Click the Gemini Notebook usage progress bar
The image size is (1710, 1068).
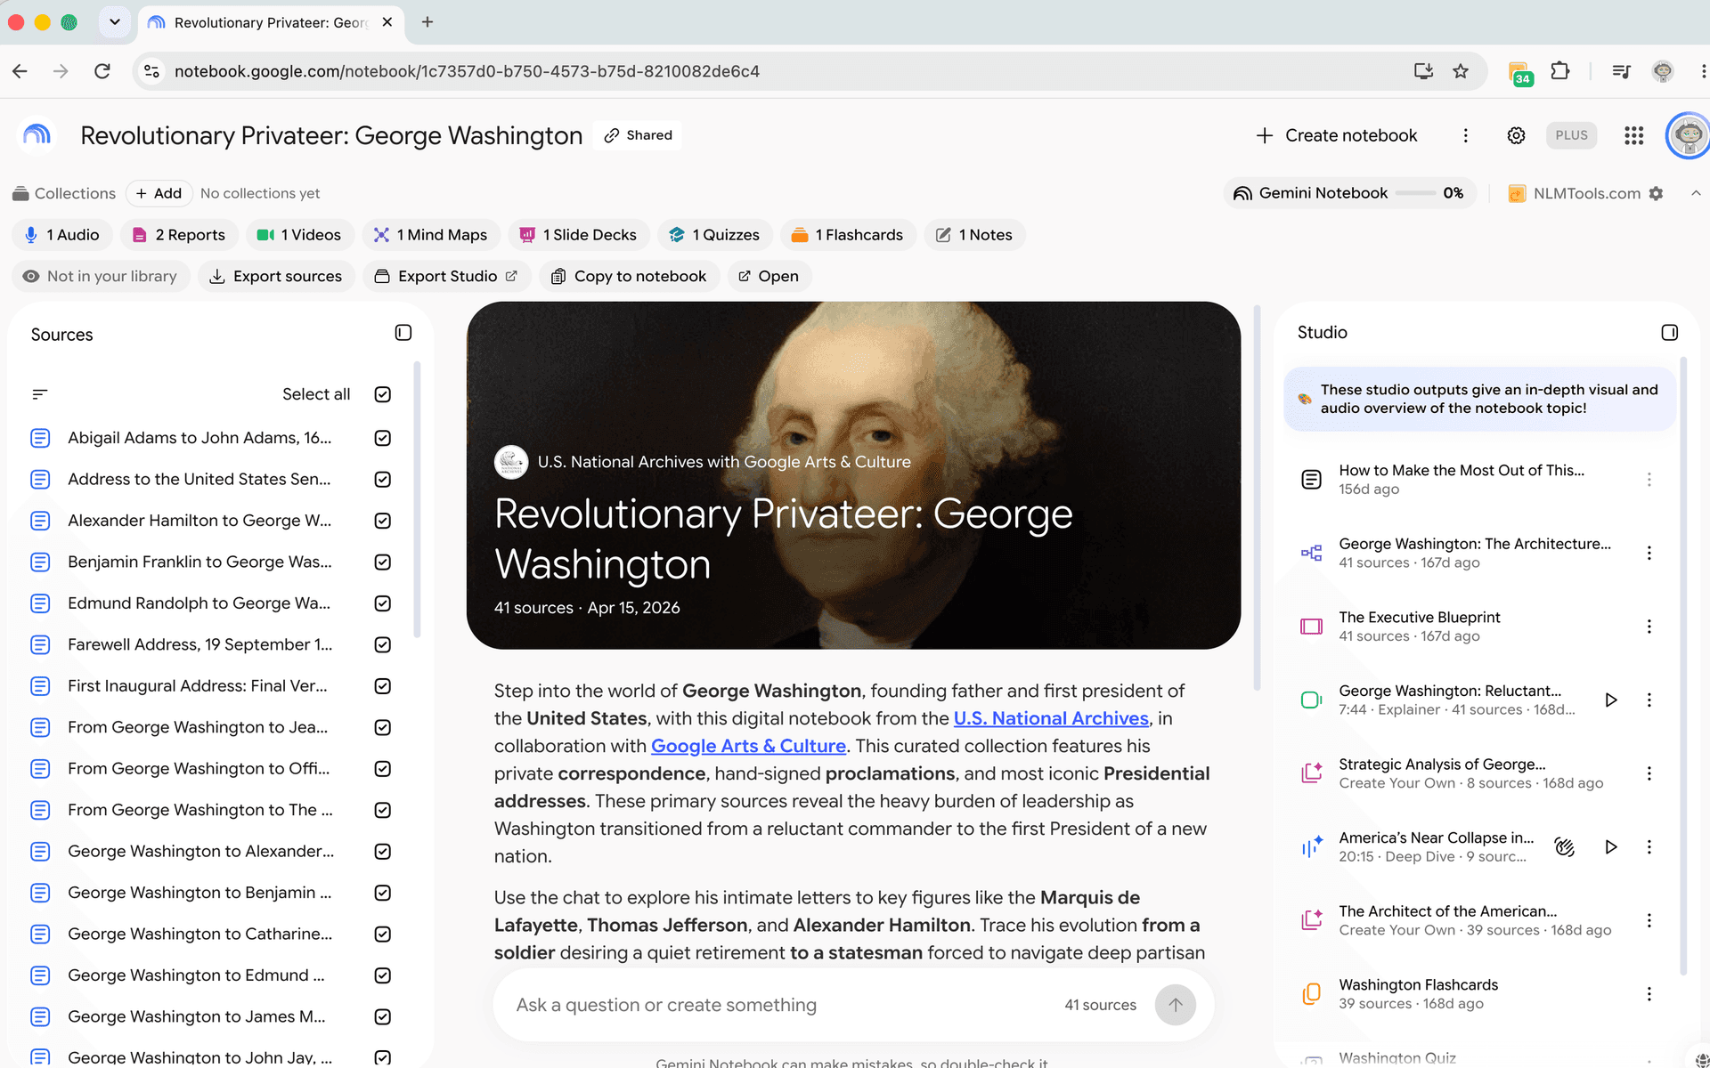tap(1414, 193)
